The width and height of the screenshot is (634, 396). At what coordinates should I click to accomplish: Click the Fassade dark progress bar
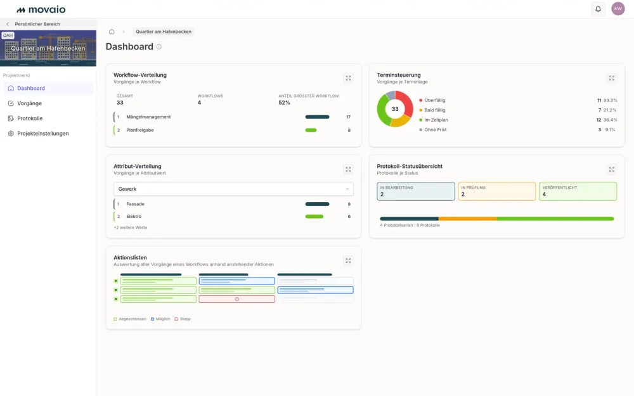coord(318,204)
